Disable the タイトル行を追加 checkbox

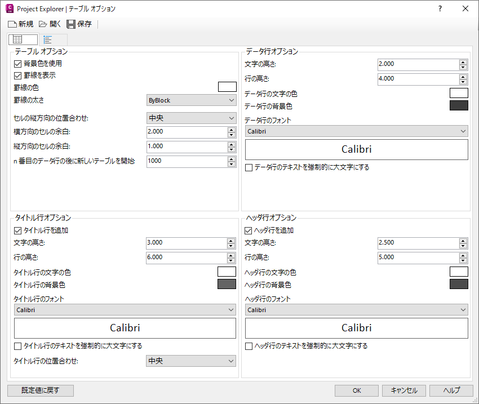pyautogui.click(x=17, y=230)
